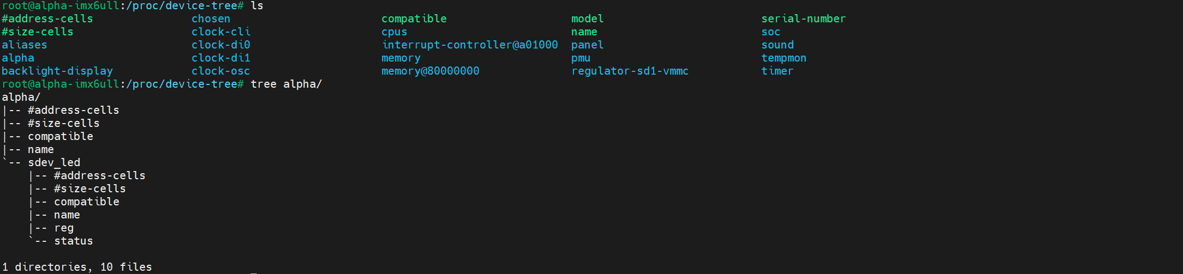Click the reg entry under sdev_led
The height and width of the screenshot is (274, 1183).
pos(63,228)
